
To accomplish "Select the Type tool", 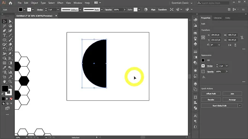I will pyautogui.click(x=5, y=35).
